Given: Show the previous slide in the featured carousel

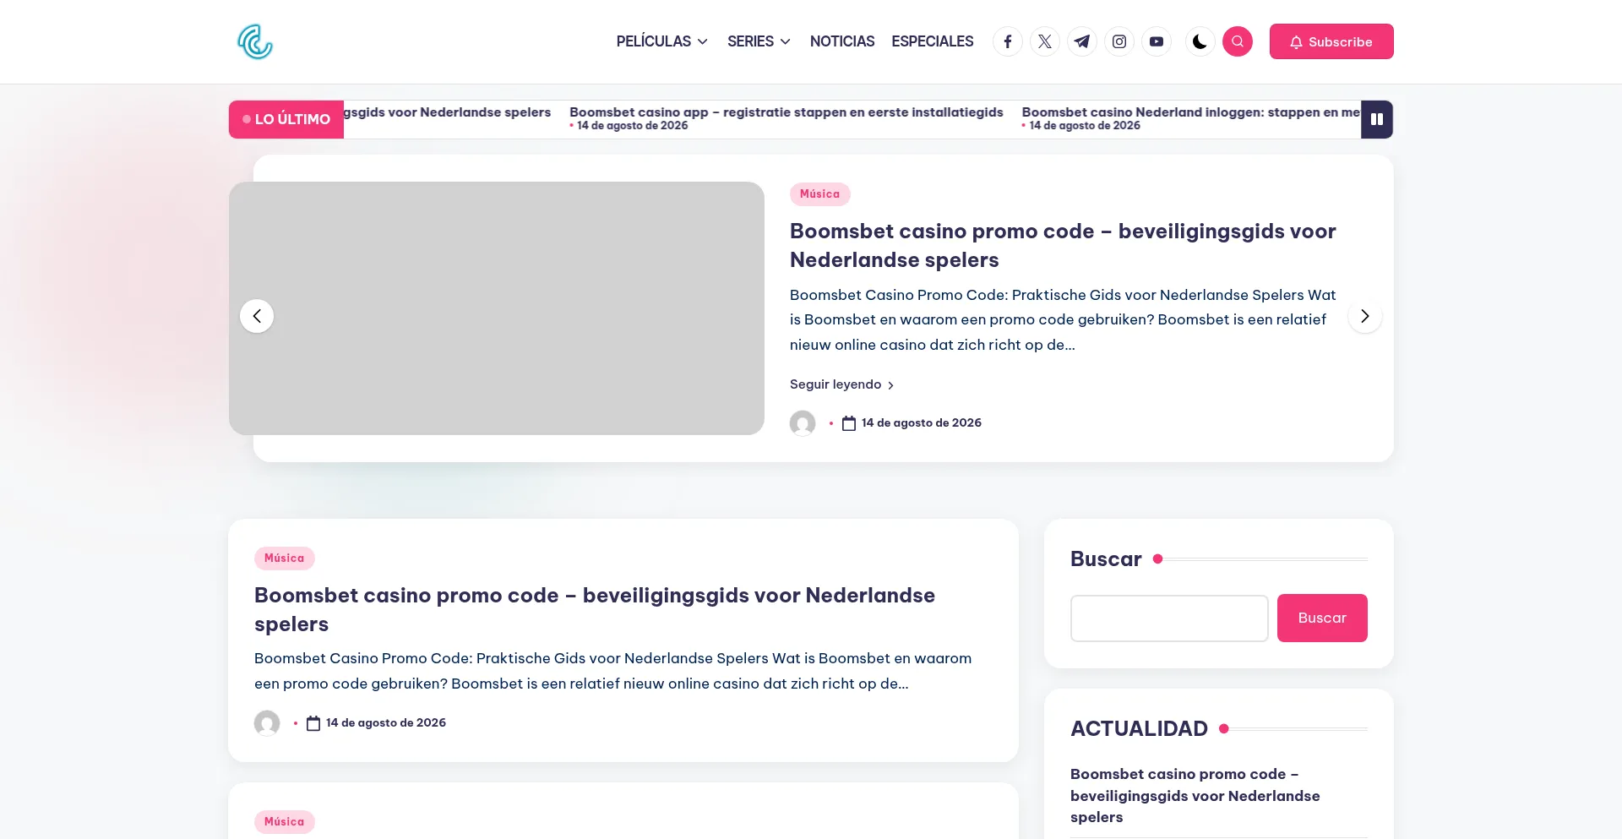Looking at the screenshot, I should 257,316.
